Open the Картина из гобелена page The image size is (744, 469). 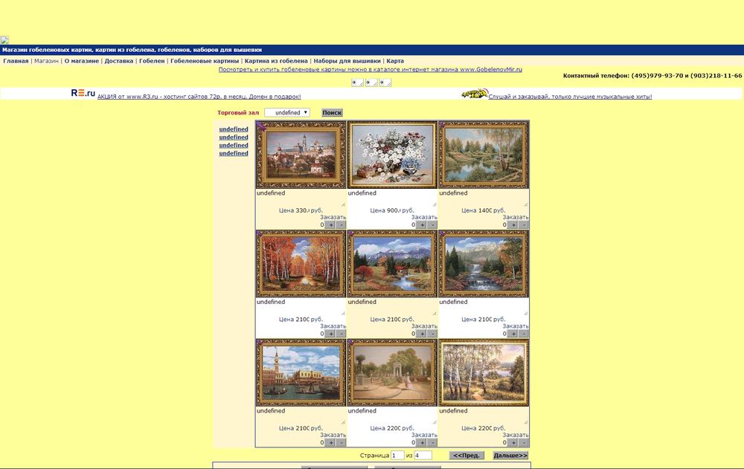pos(276,61)
